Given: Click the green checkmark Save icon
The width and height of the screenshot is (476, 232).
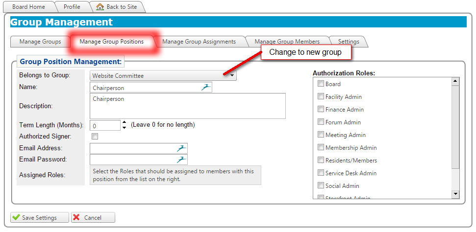Looking at the screenshot, I should [x=16, y=218].
